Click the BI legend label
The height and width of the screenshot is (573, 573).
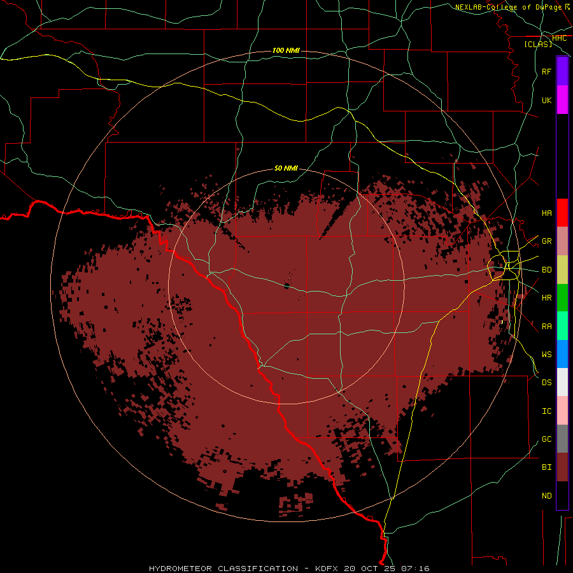[x=546, y=467]
